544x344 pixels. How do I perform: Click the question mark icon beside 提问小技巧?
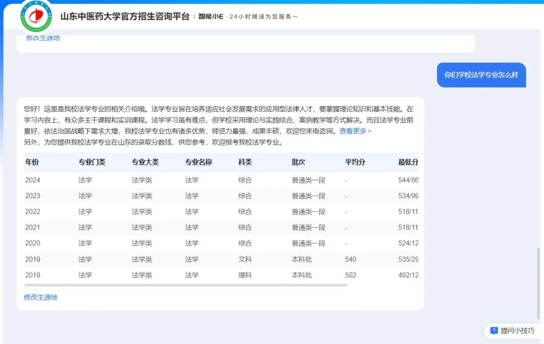[x=494, y=331]
